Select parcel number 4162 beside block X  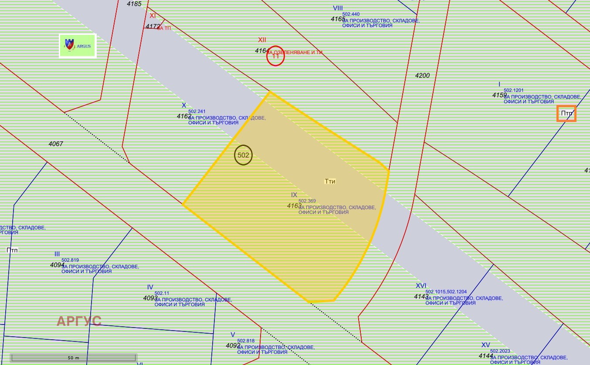[x=184, y=116]
